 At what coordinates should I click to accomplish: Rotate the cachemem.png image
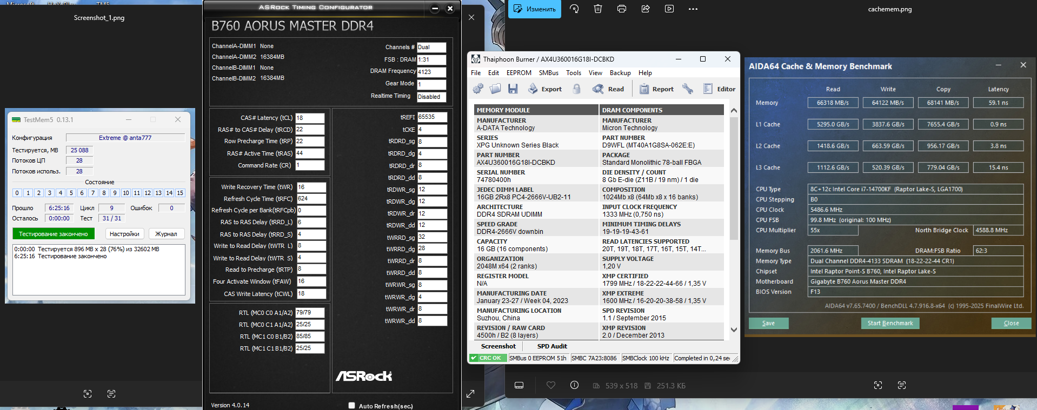pyautogui.click(x=574, y=9)
